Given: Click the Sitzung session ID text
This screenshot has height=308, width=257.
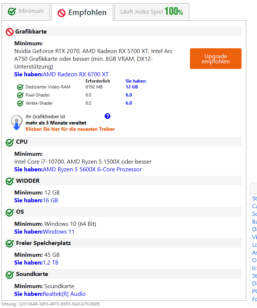Looking at the screenshot, I should (x=51, y=304).
